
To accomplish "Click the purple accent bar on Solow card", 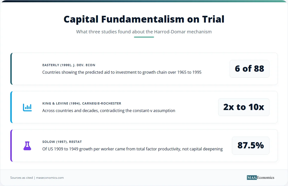I will pos(11,146).
